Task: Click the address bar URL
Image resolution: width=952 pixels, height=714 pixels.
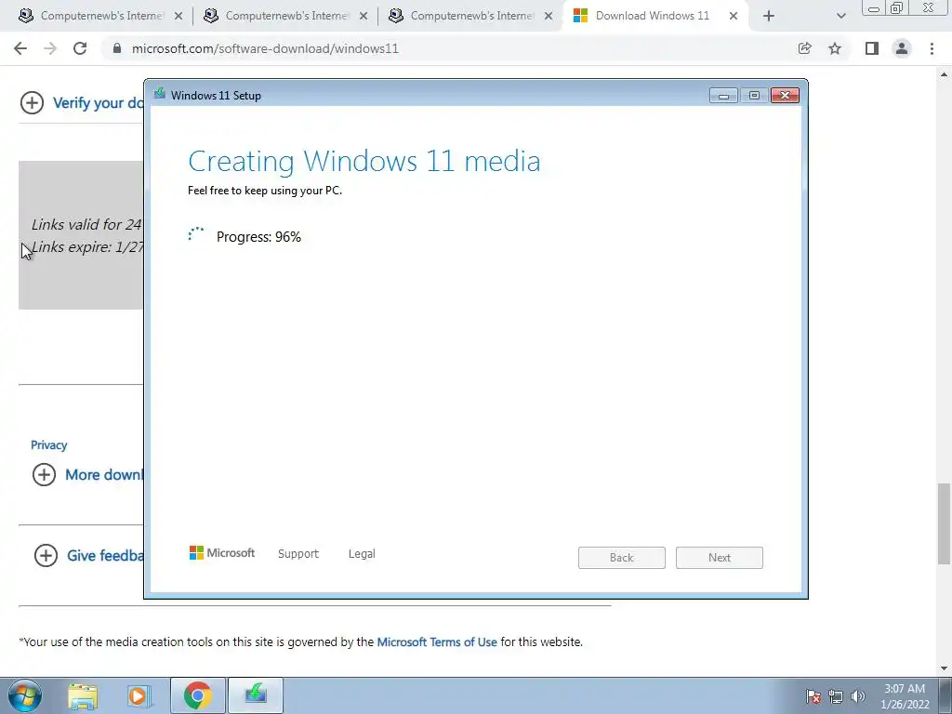Action: (265, 48)
